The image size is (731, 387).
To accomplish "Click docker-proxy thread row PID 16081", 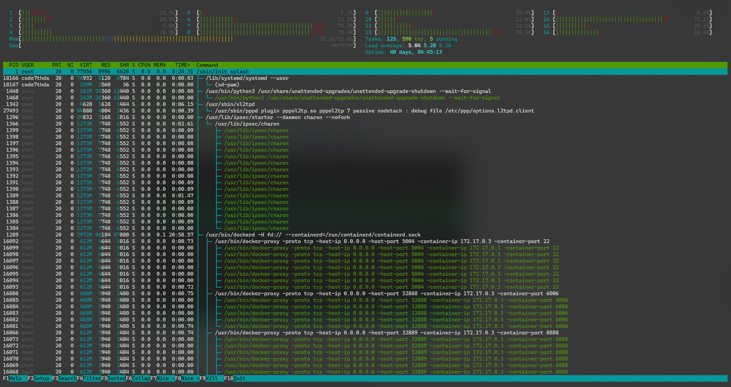I will [x=365, y=326].
